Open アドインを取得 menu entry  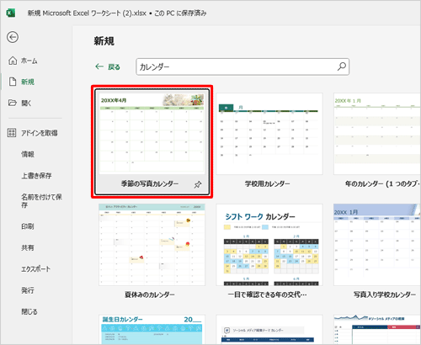(40, 133)
